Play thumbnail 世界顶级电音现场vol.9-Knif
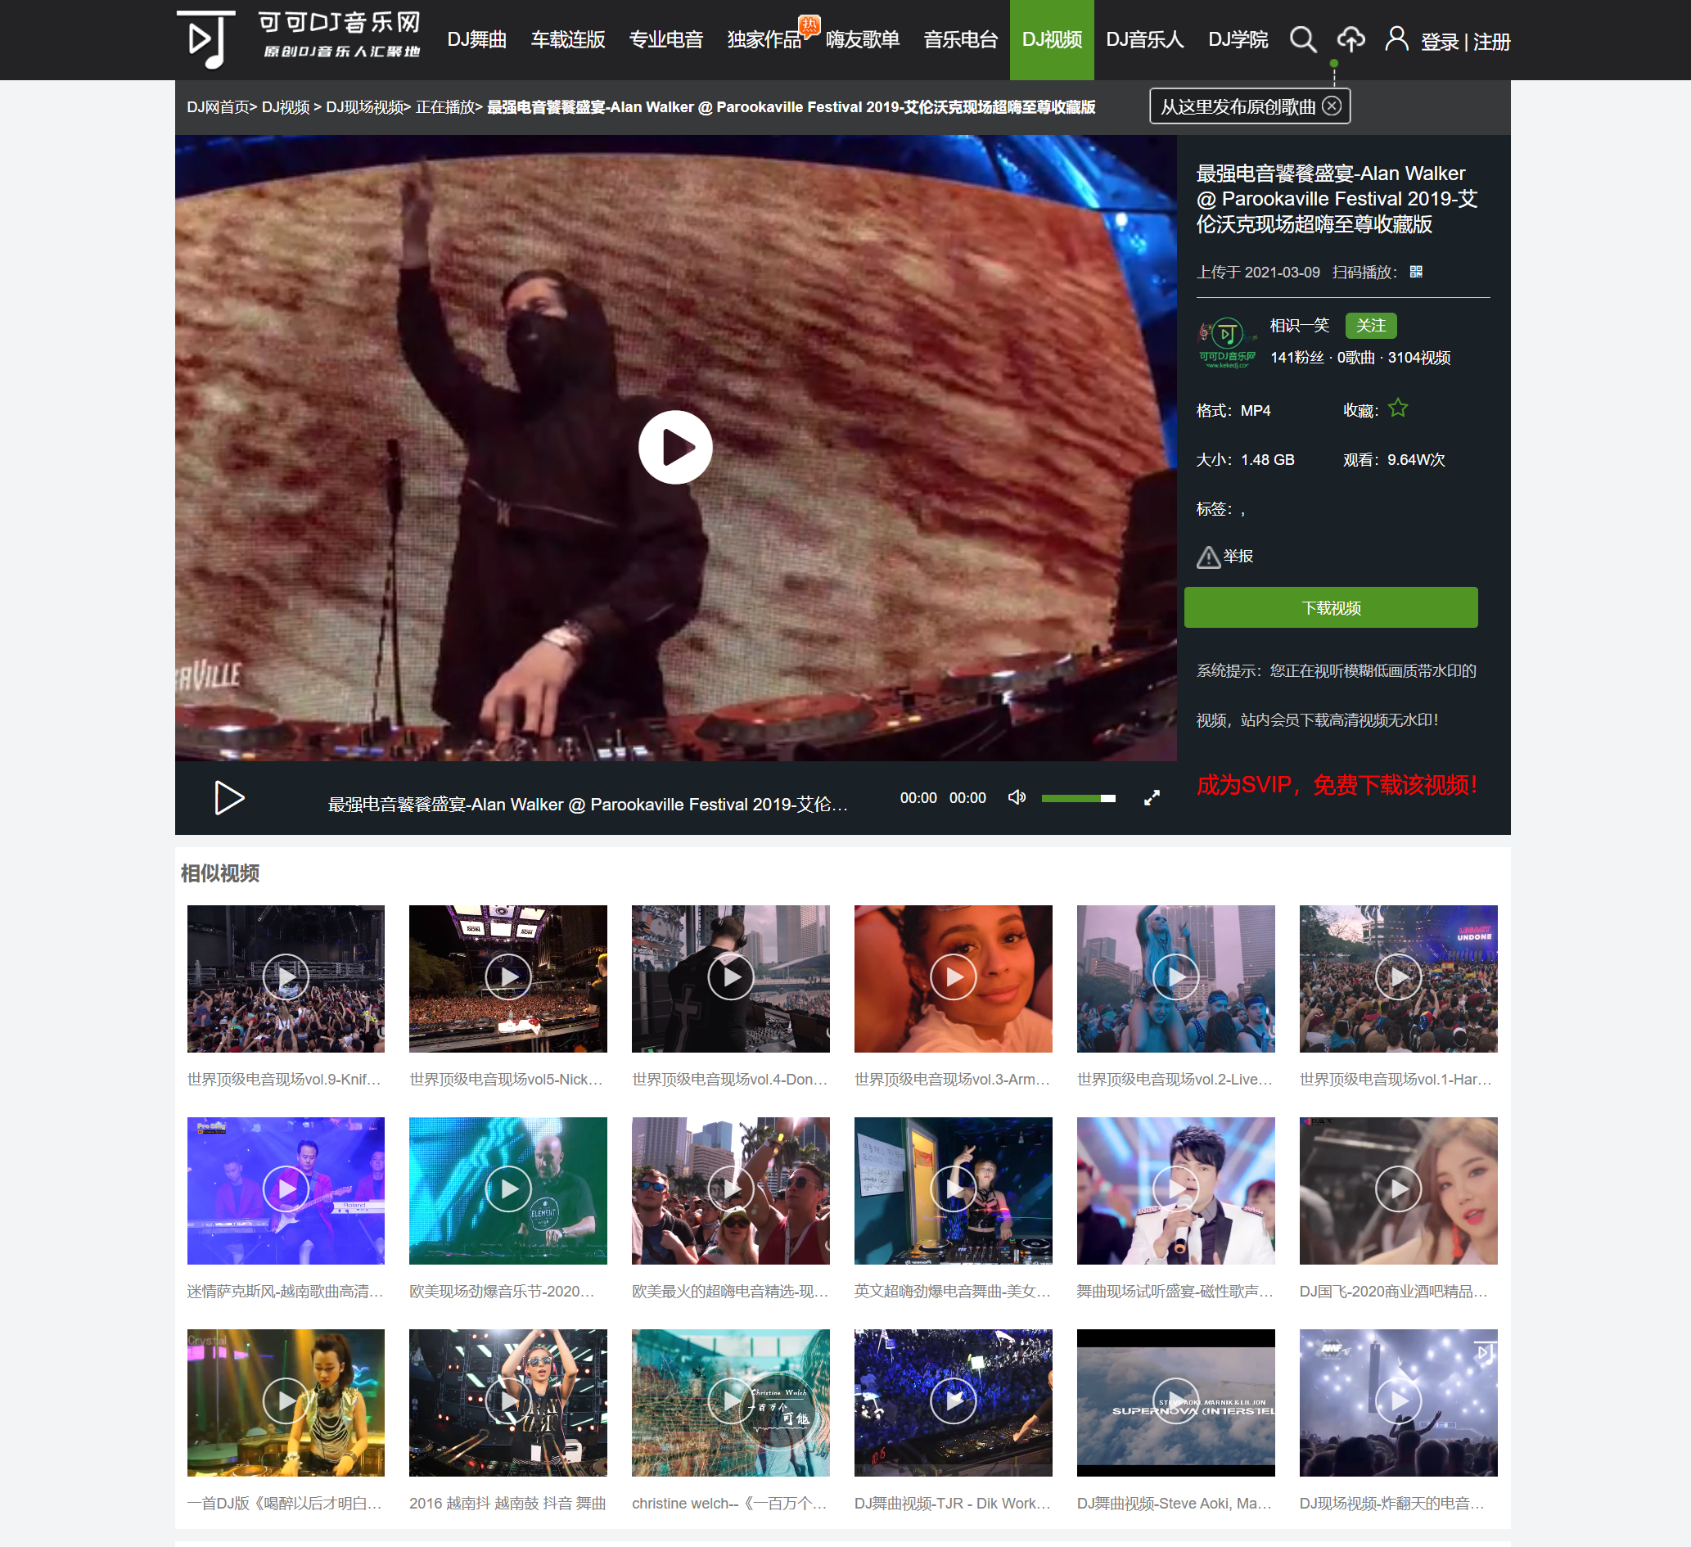 point(285,978)
